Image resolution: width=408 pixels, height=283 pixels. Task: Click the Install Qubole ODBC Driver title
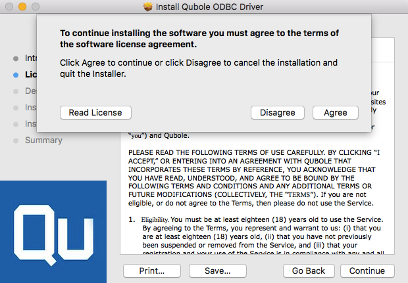coord(209,7)
